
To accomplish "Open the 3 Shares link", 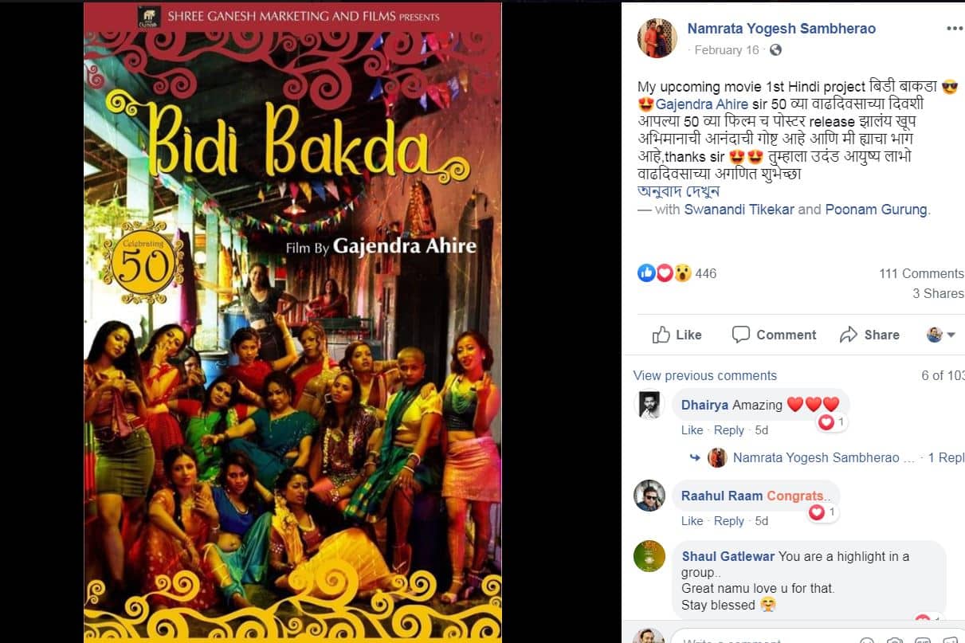I will pos(938,293).
